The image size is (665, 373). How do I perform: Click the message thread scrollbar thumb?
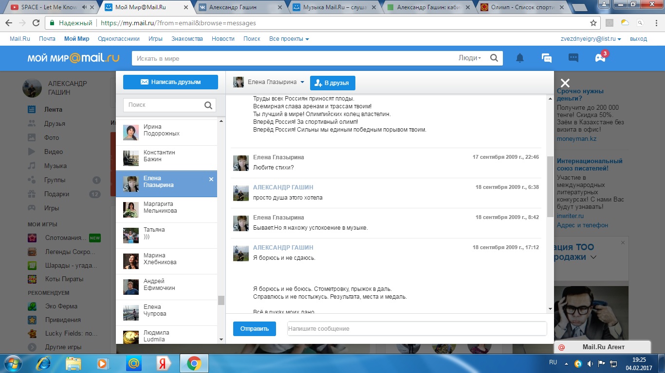click(550, 187)
